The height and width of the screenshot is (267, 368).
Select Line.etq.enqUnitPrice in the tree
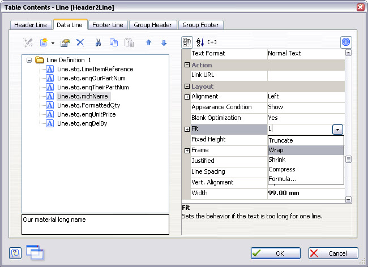tap(87, 114)
